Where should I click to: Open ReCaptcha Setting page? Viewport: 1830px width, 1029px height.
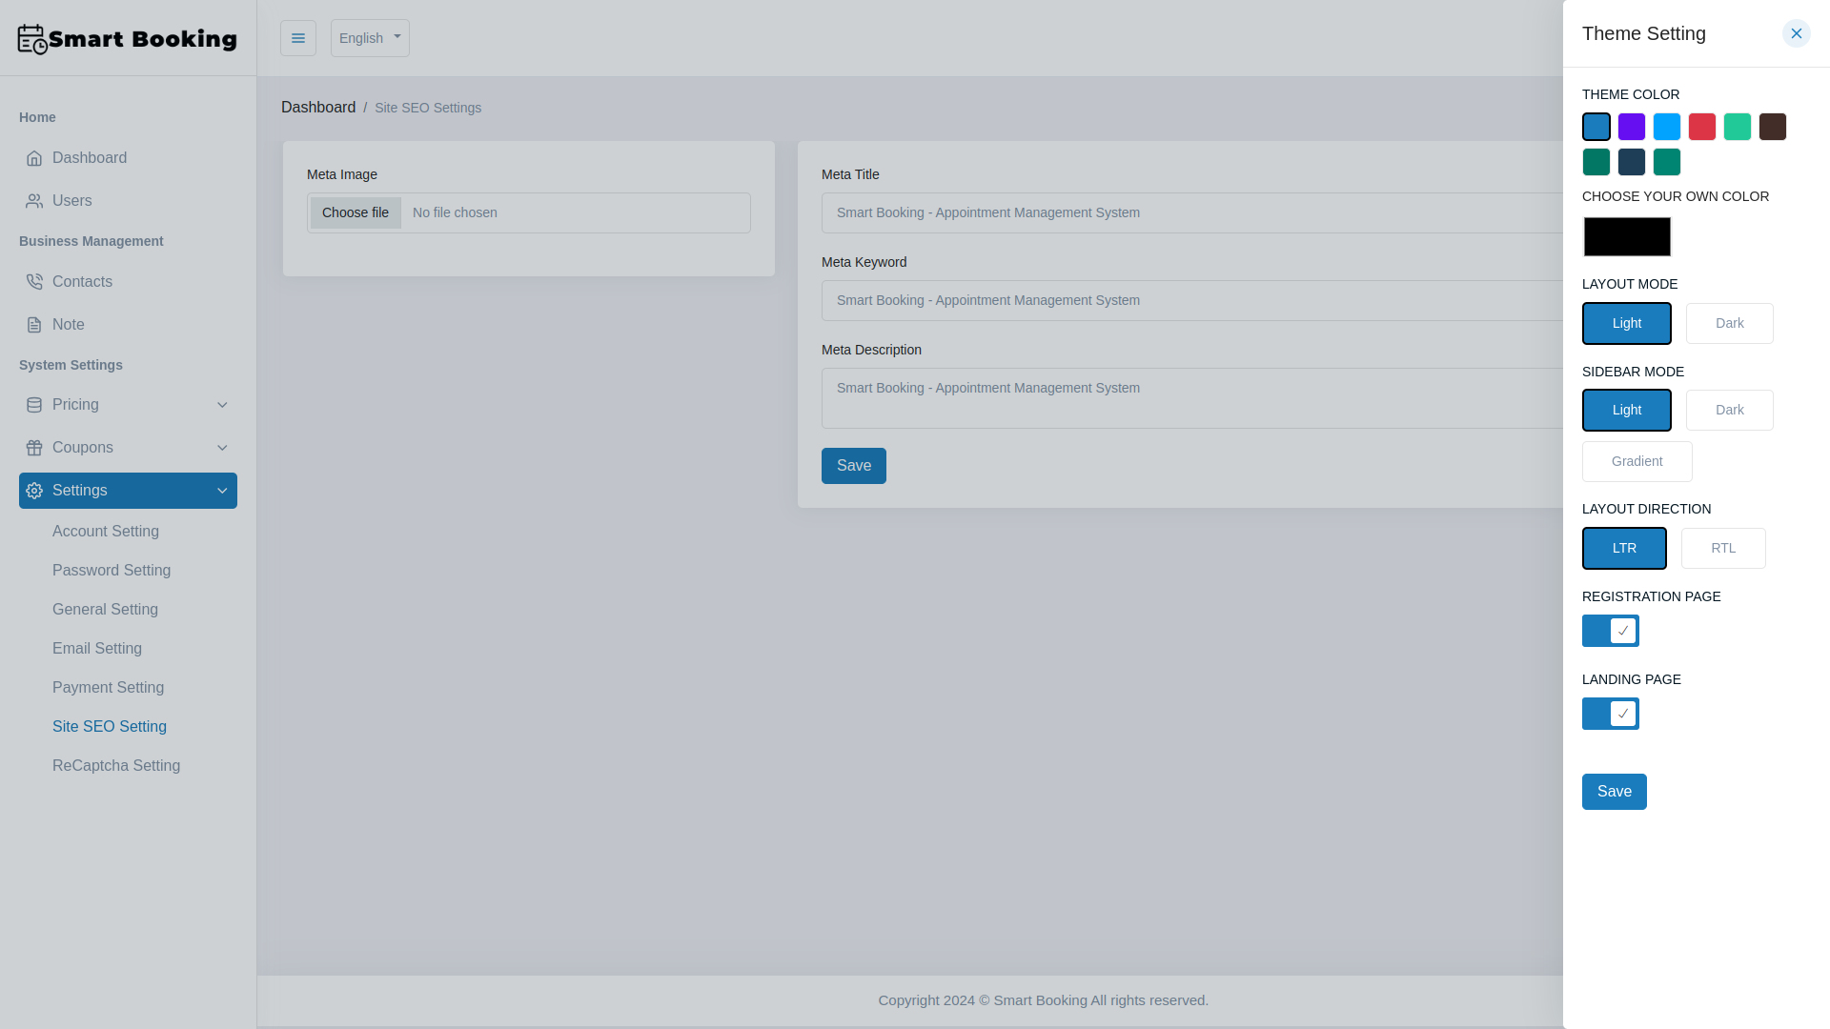pos(116,765)
